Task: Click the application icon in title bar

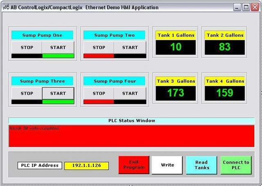Action: (x=6, y=7)
